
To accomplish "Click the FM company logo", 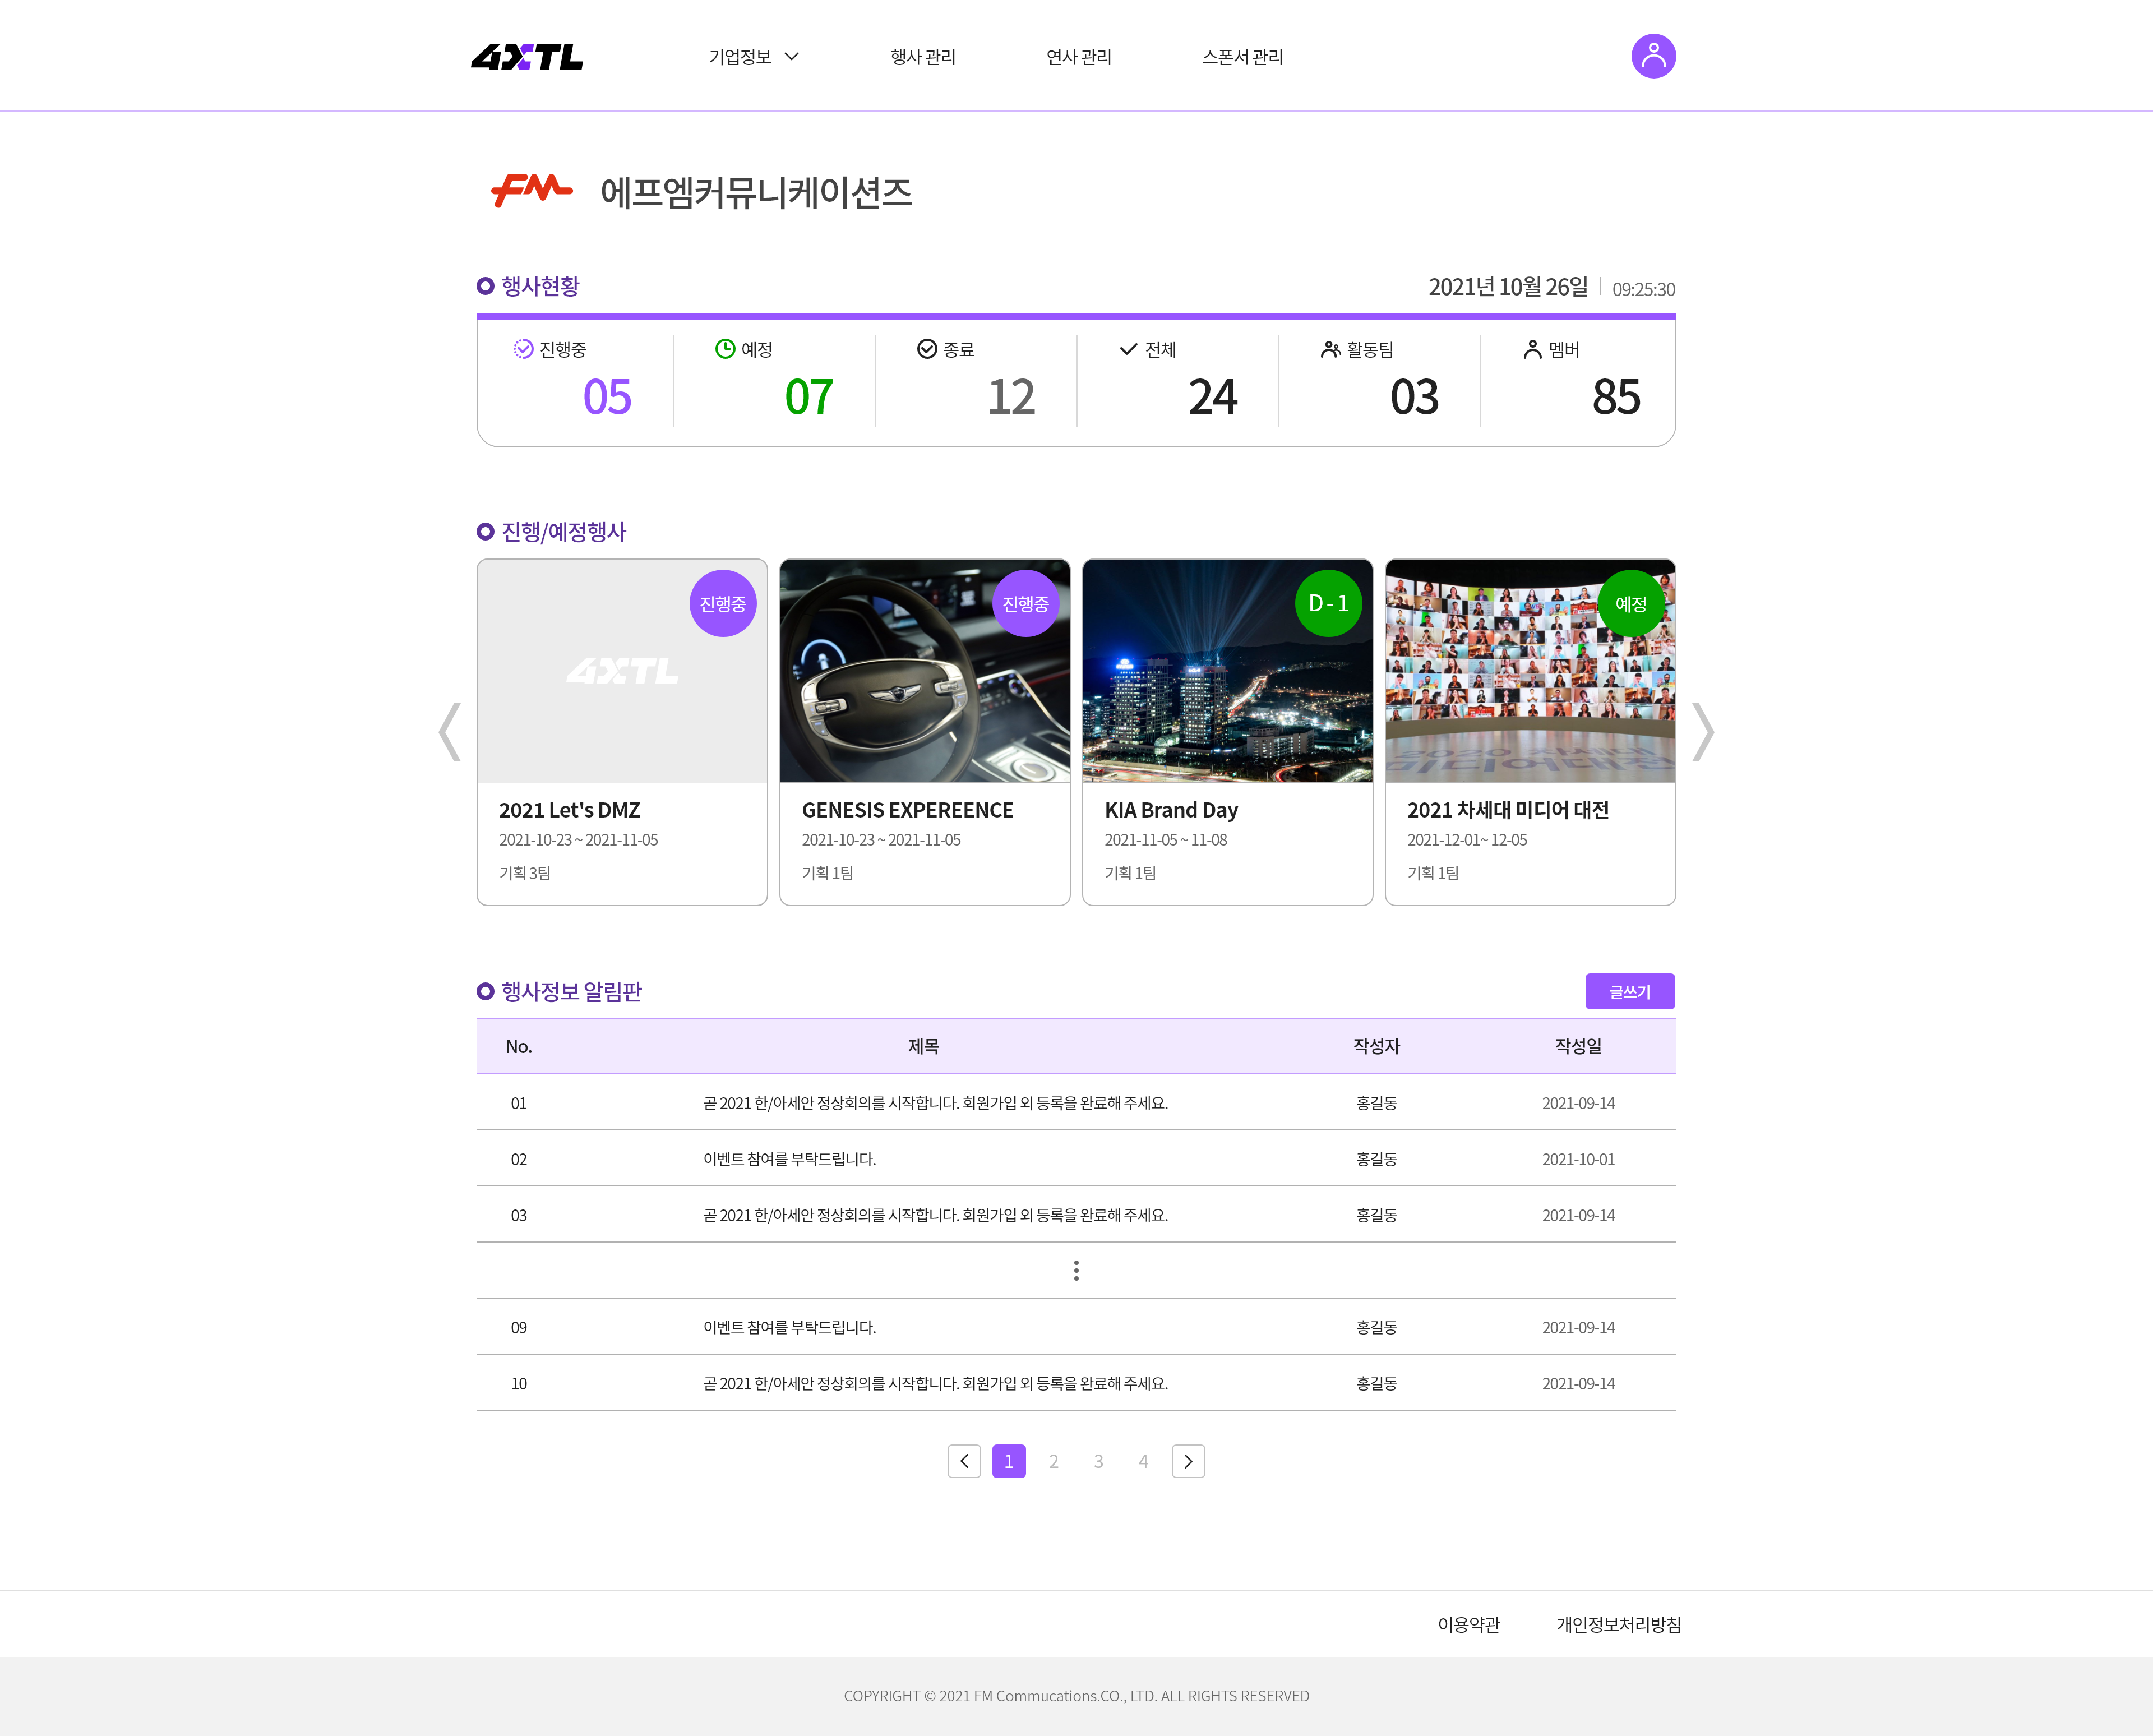I will pyautogui.click(x=531, y=190).
